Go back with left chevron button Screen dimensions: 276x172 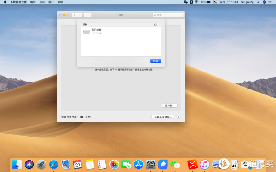click(x=74, y=15)
